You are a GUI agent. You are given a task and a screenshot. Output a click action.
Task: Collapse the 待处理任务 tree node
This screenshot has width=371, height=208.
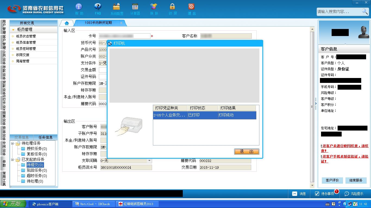(12, 143)
